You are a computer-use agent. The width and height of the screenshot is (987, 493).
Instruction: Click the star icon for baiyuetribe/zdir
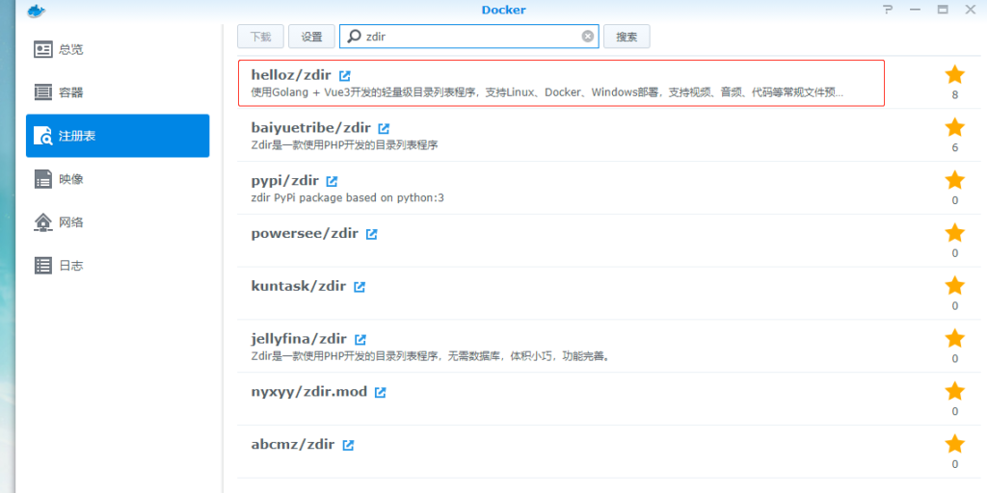(x=955, y=128)
